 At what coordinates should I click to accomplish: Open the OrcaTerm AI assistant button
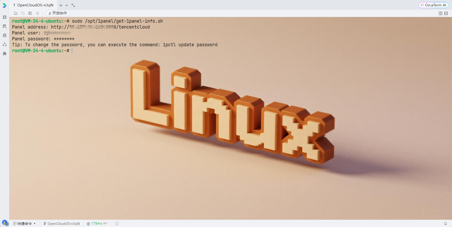(433, 5)
